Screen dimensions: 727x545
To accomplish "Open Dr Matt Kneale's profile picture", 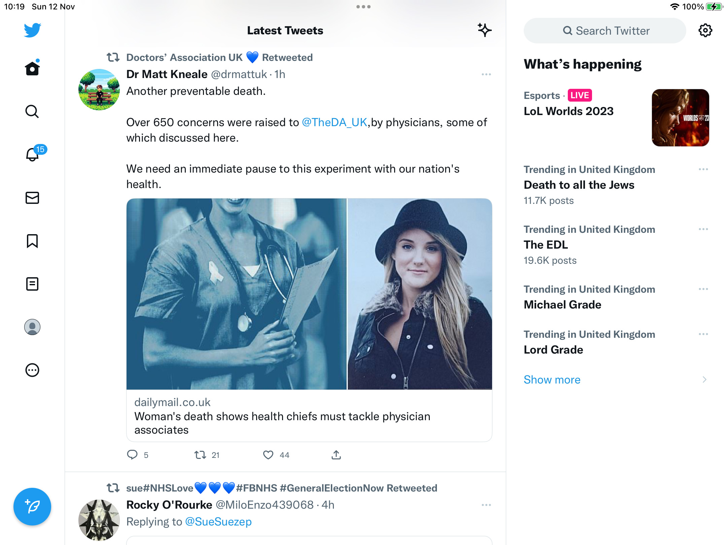I will coord(99,89).
